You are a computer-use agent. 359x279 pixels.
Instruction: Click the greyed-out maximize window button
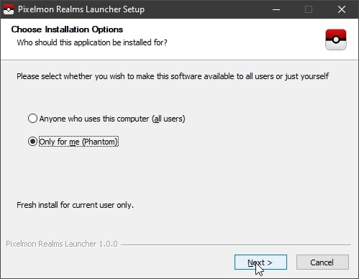pyautogui.click(x=309, y=9)
